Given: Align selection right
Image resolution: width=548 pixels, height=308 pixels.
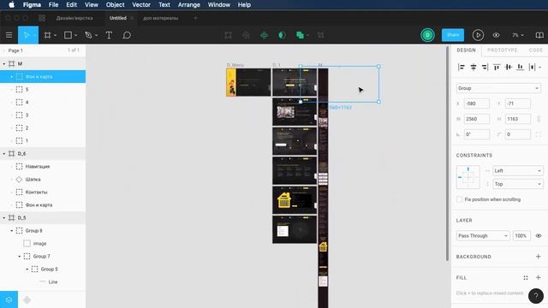Looking at the screenshot, I should 485,67.
